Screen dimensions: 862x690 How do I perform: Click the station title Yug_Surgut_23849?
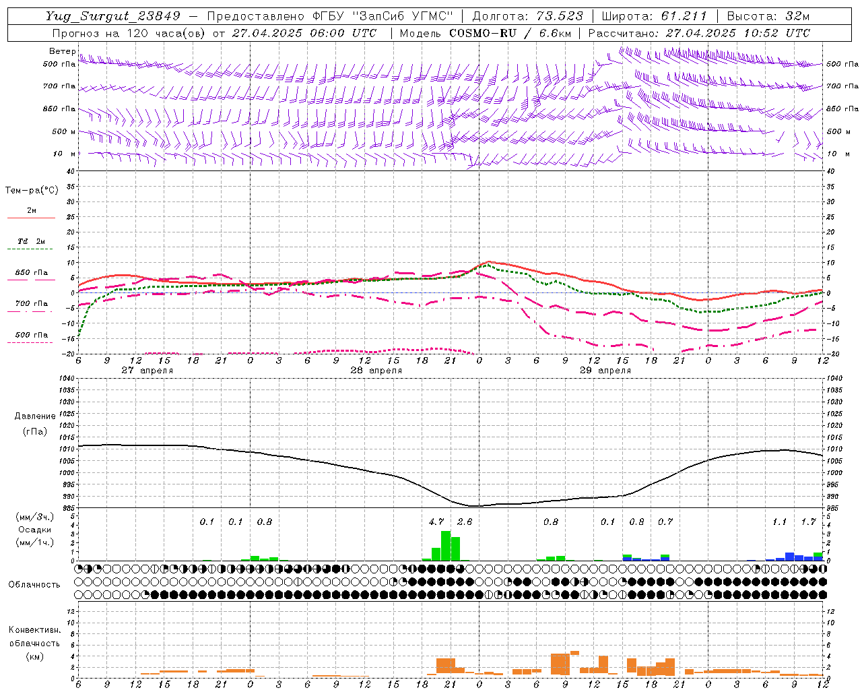pos(113,16)
